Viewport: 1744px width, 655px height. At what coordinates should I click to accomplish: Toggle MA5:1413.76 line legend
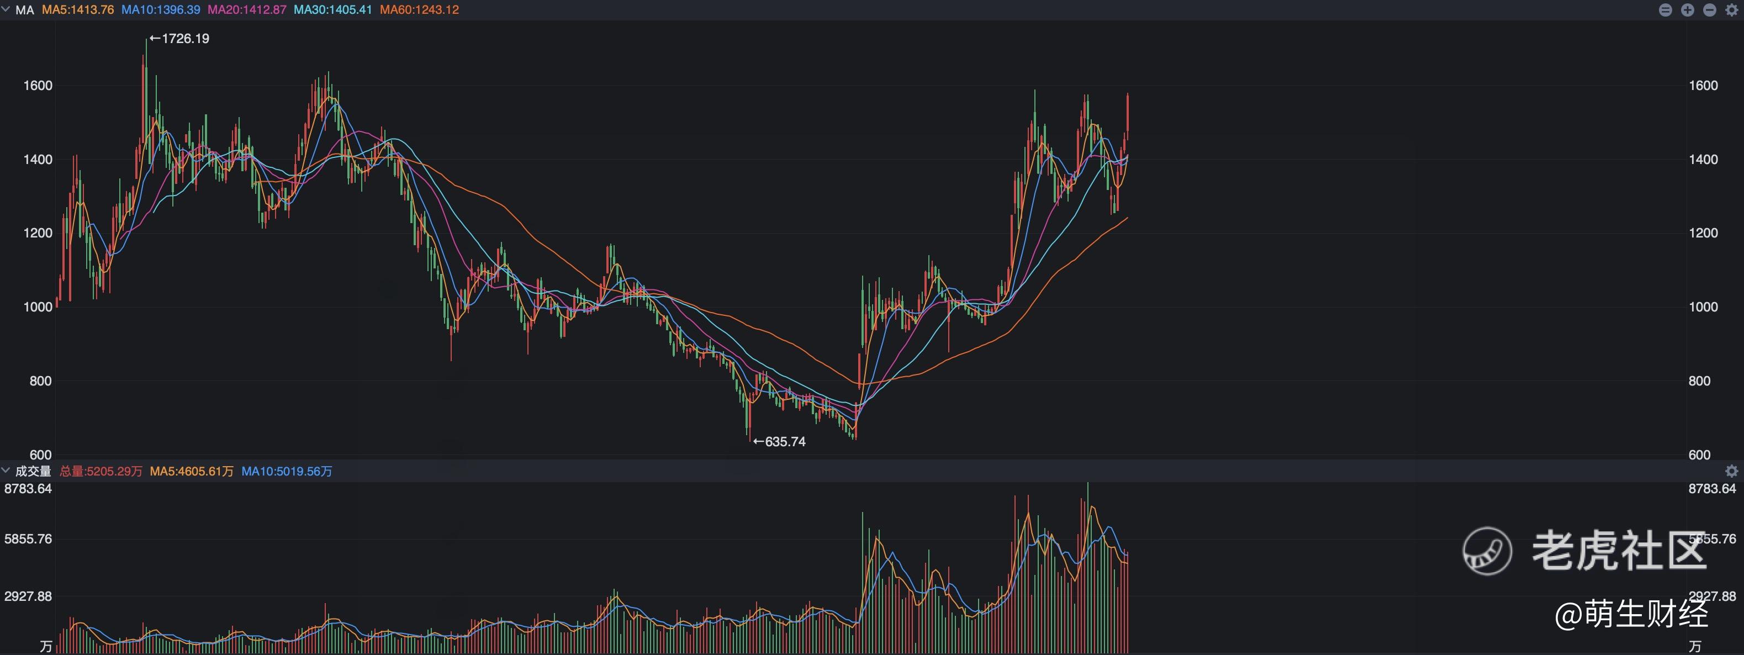[78, 10]
